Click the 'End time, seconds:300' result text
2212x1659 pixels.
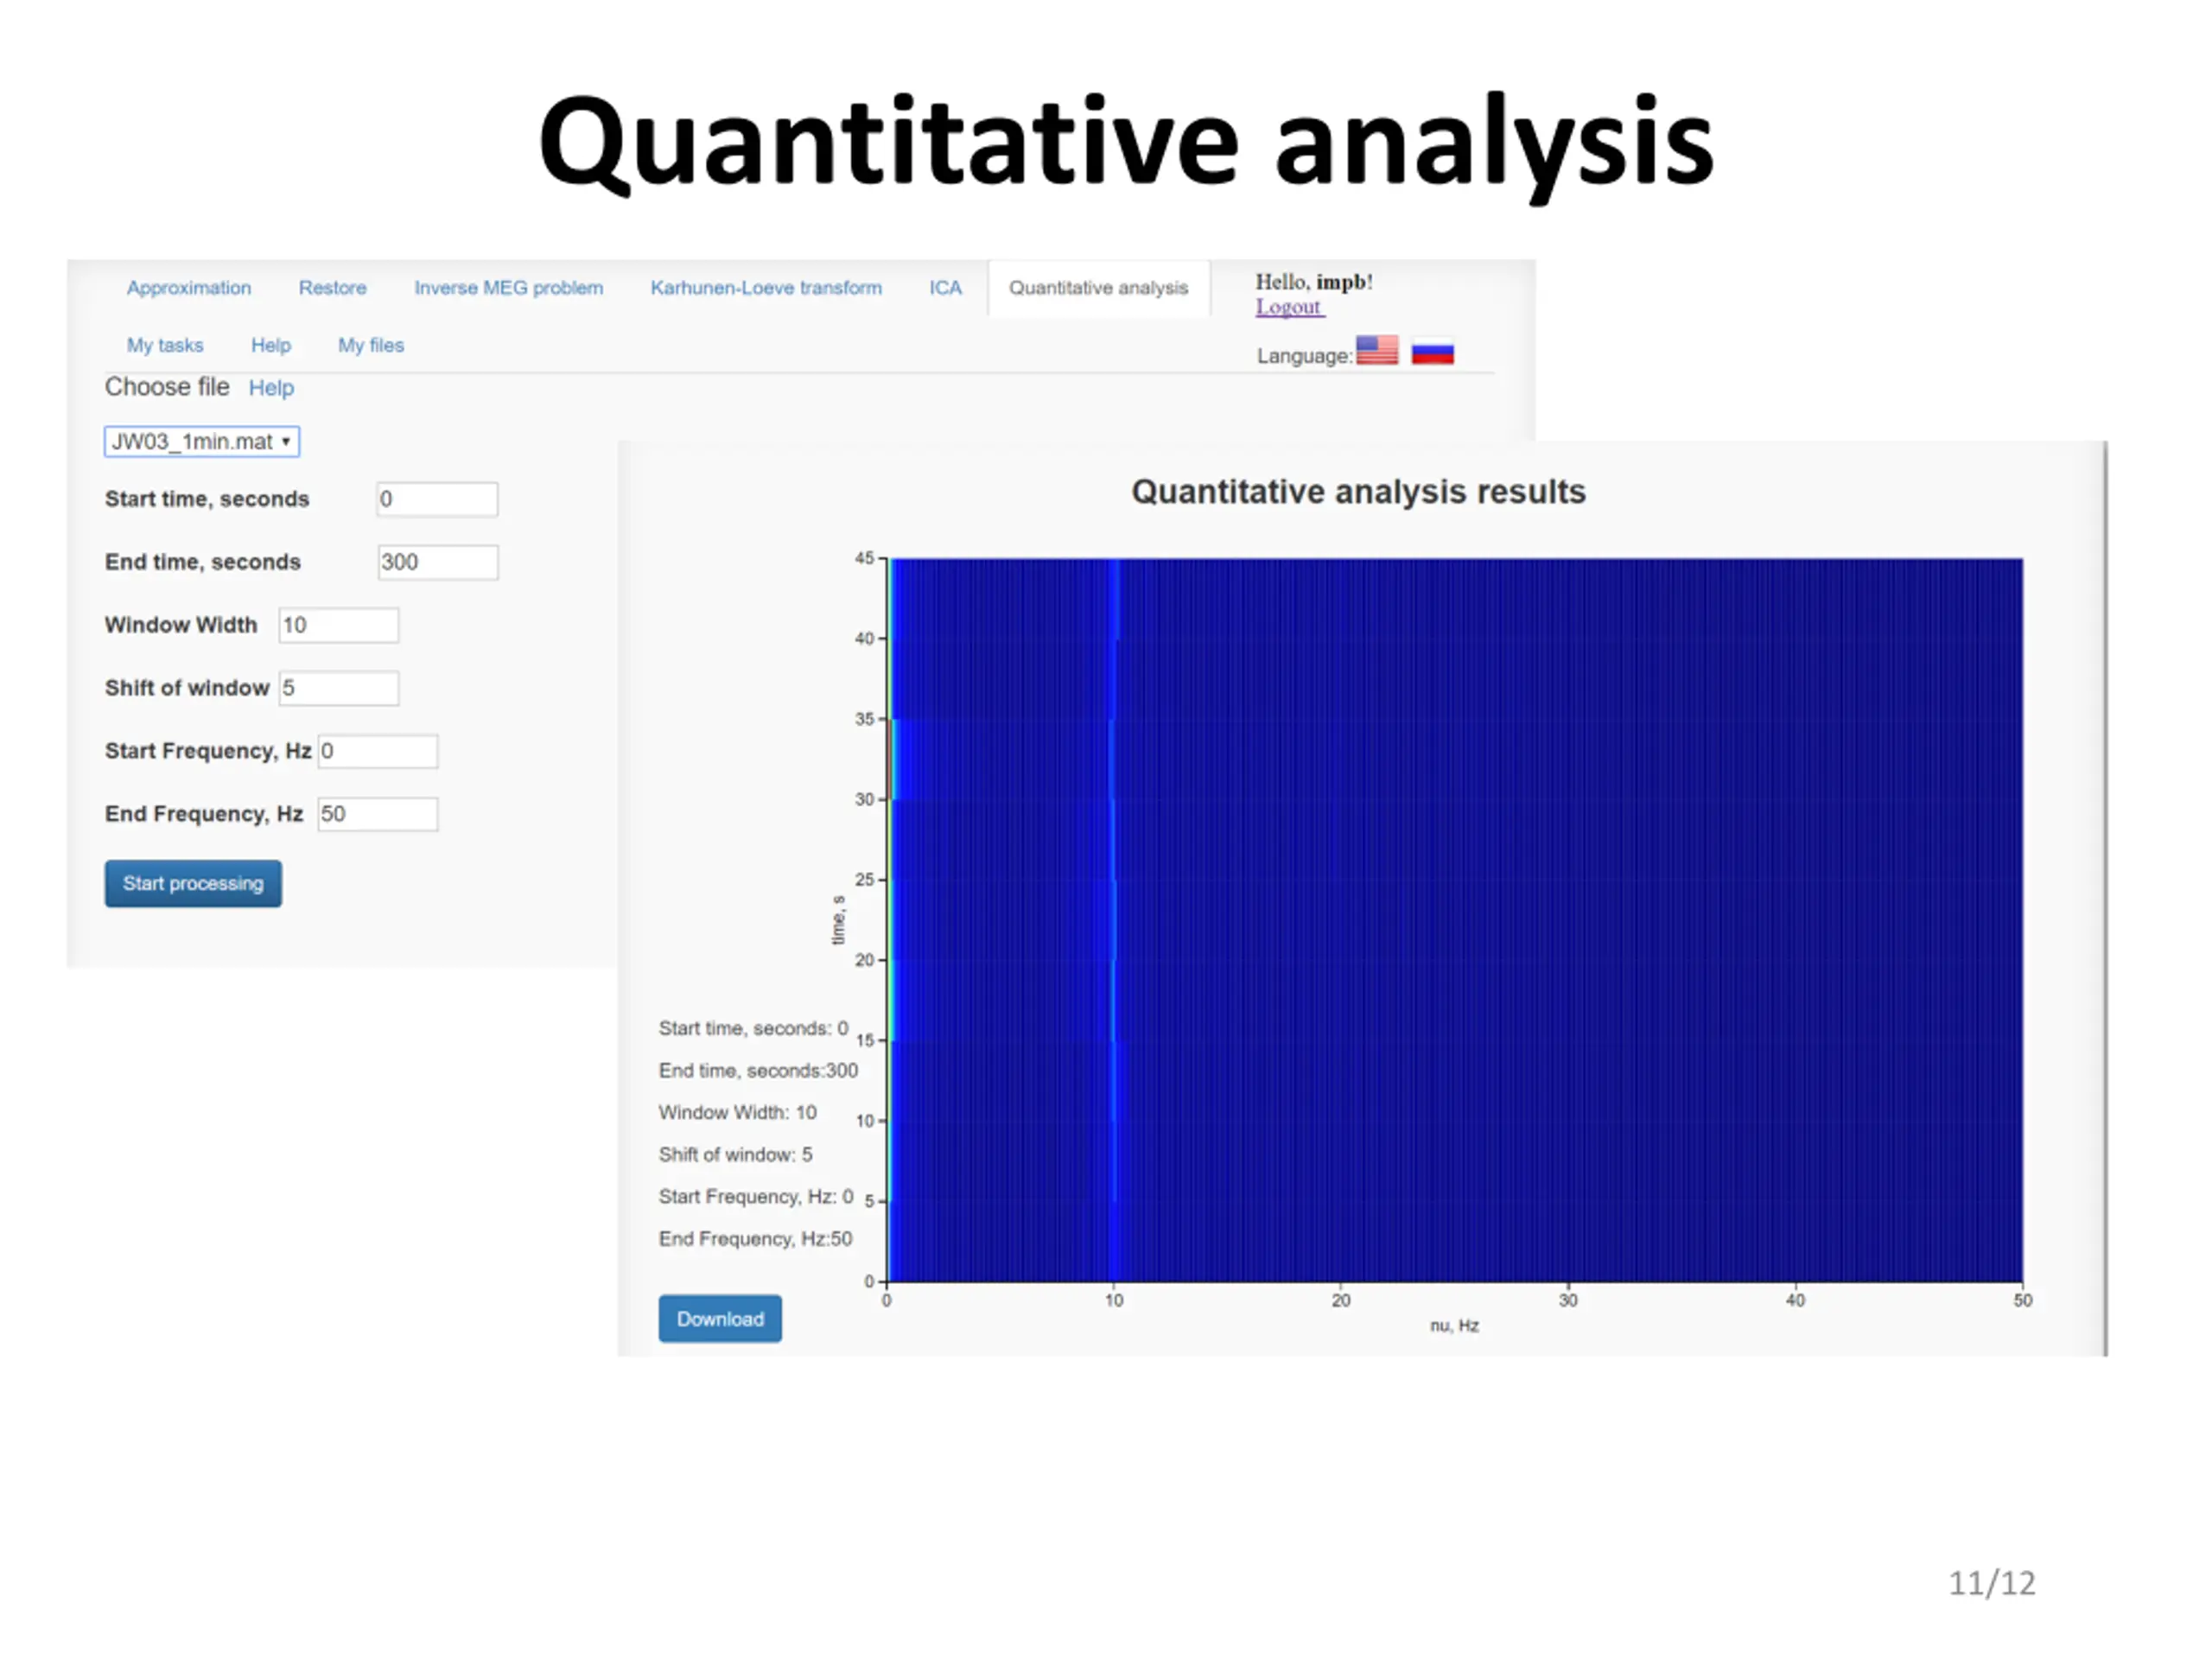758,1071
